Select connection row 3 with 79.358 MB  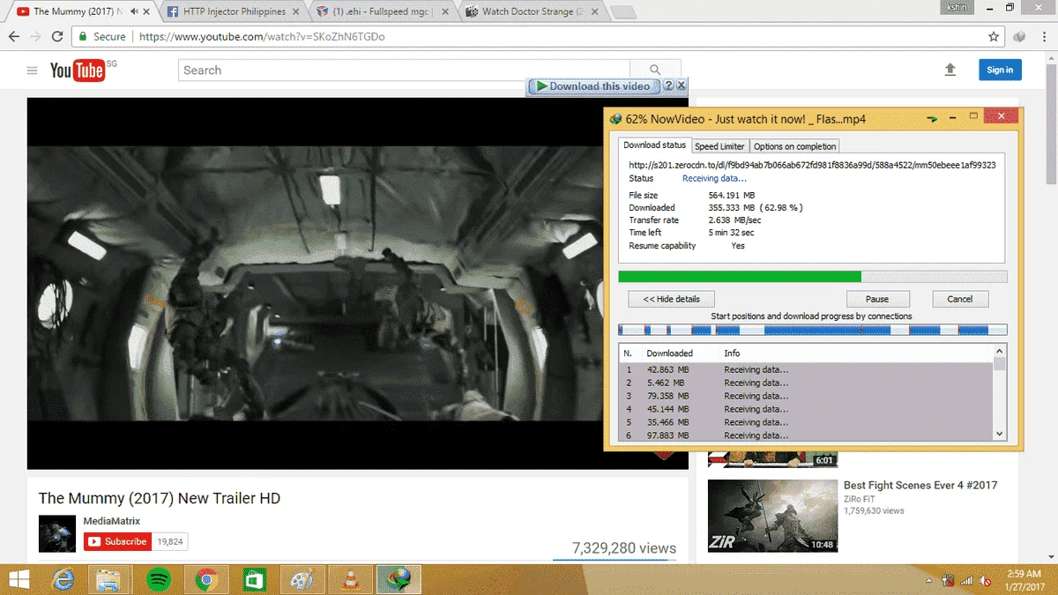807,397
